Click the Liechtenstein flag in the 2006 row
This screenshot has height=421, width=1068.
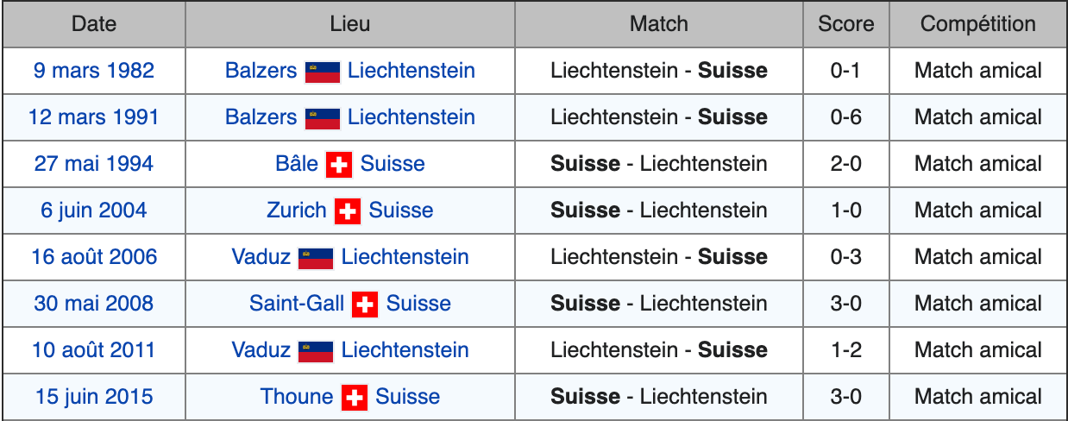tap(316, 258)
